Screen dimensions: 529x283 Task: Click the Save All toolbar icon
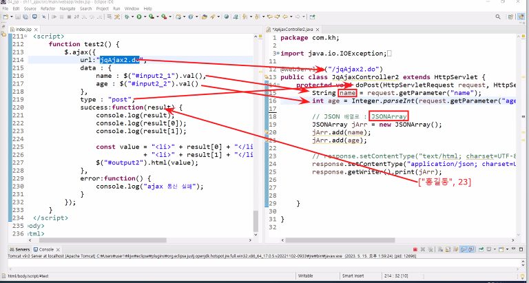pyautogui.click(x=25, y=17)
